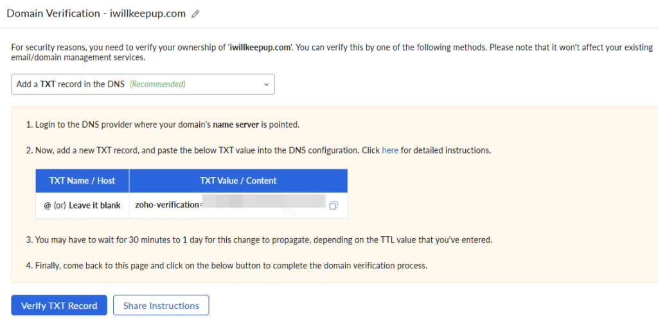Screen dimensions: 658x330
Task: Click the Share Instructions button
Action: [161, 306]
